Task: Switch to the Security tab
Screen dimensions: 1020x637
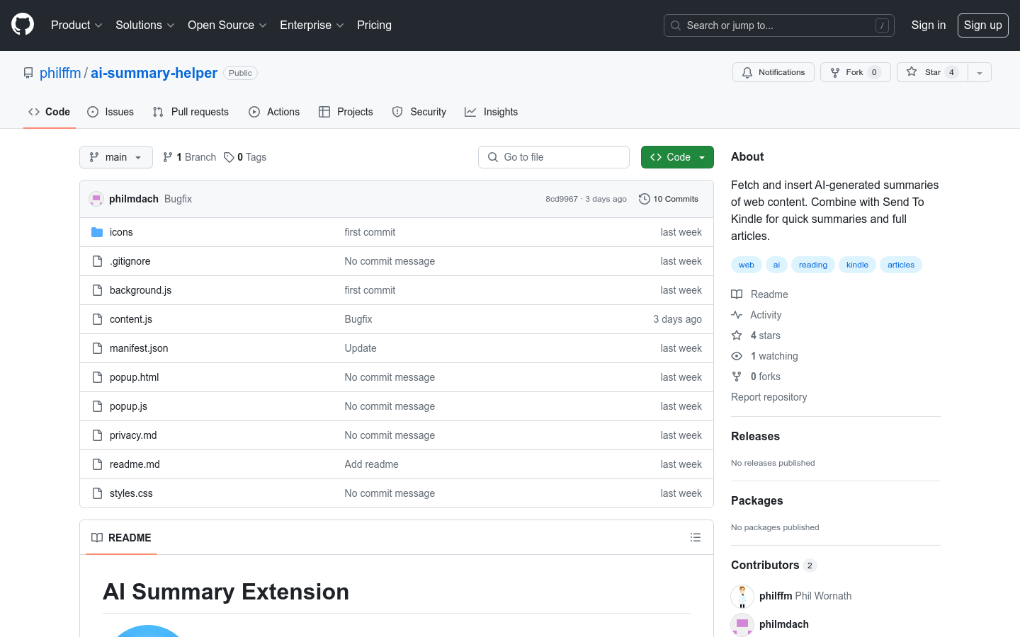Action: click(x=419, y=112)
